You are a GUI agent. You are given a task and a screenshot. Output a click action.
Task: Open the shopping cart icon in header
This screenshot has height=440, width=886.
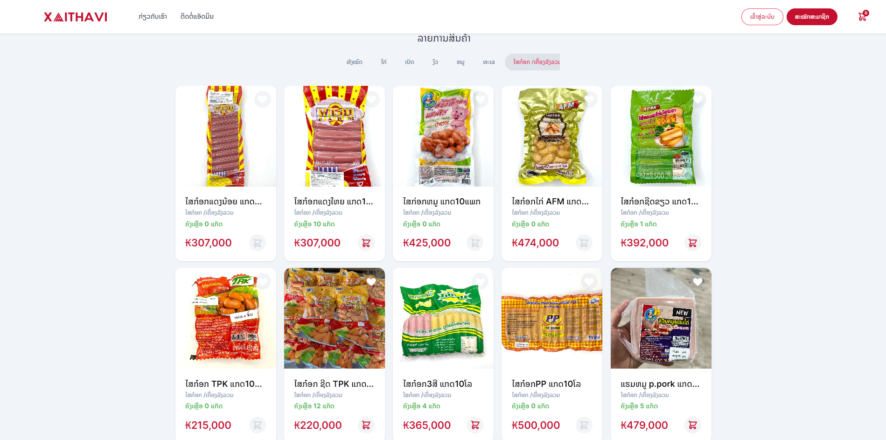(862, 17)
